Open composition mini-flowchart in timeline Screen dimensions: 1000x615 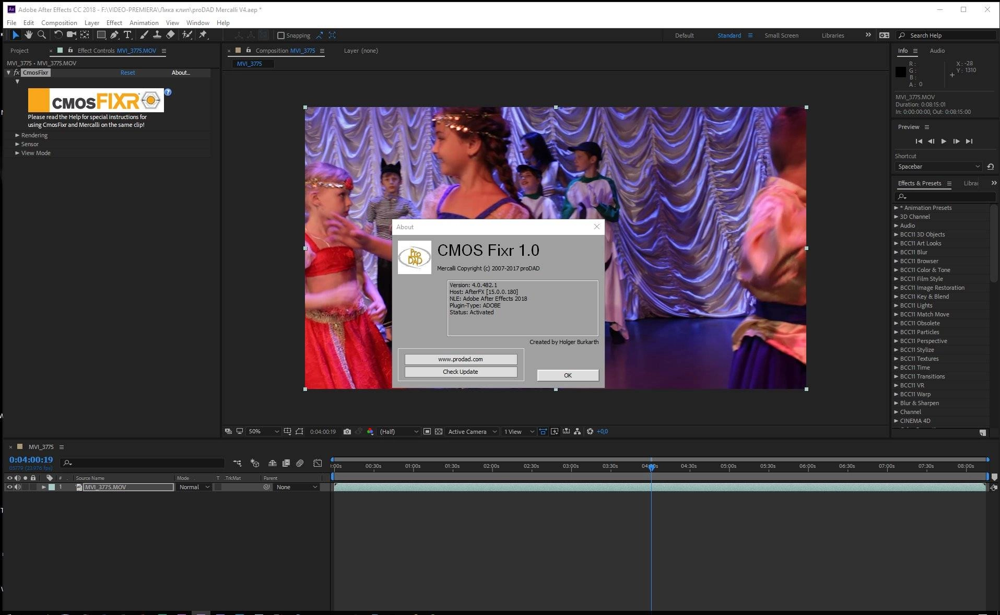click(x=238, y=463)
